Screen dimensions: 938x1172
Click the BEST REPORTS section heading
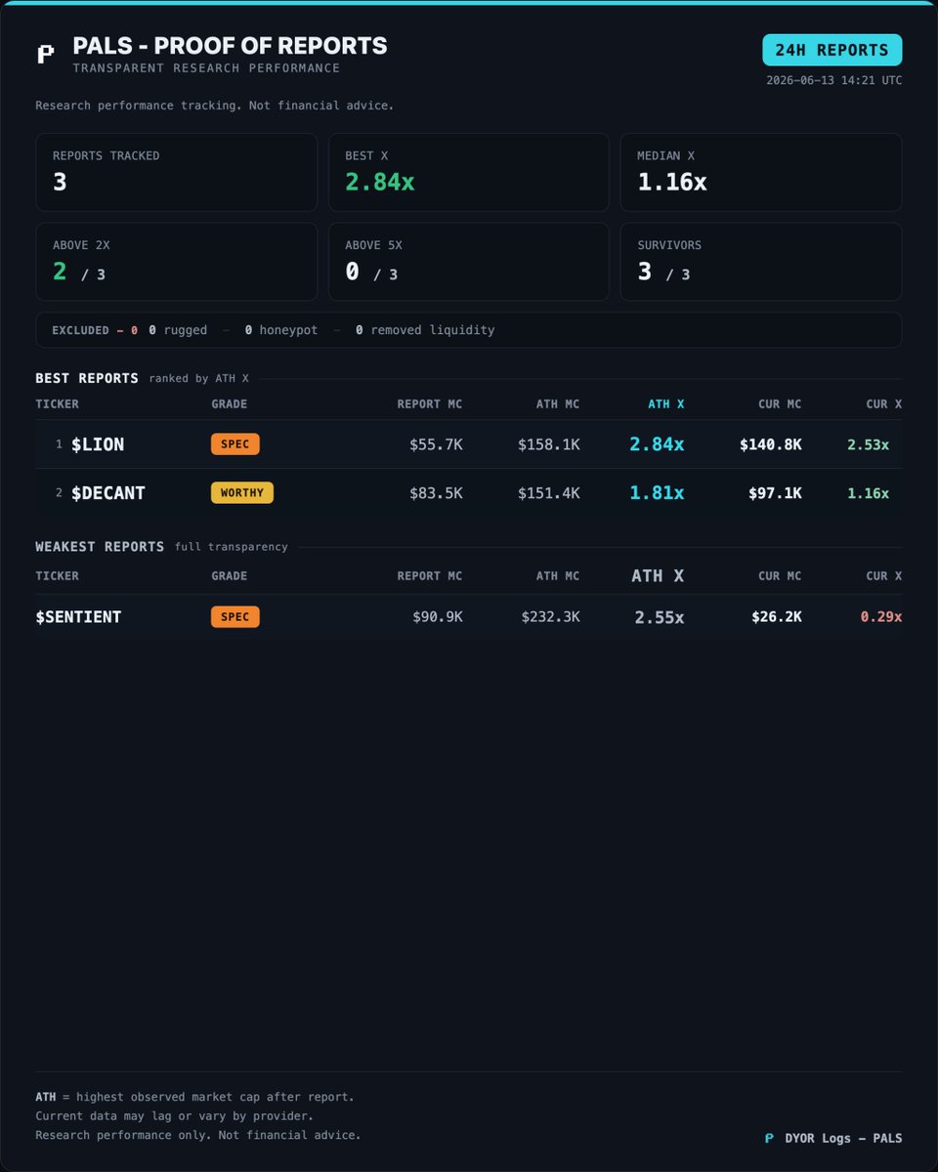pyautogui.click(x=87, y=378)
